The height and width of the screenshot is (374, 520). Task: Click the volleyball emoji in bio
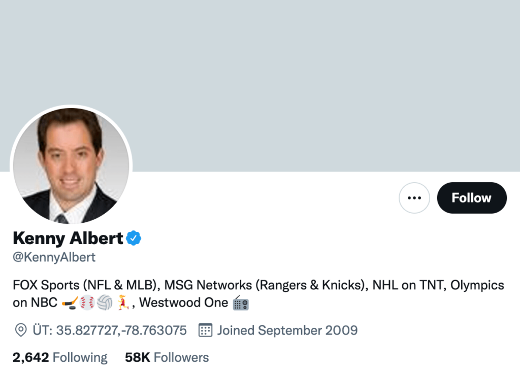pyautogui.click(x=105, y=303)
